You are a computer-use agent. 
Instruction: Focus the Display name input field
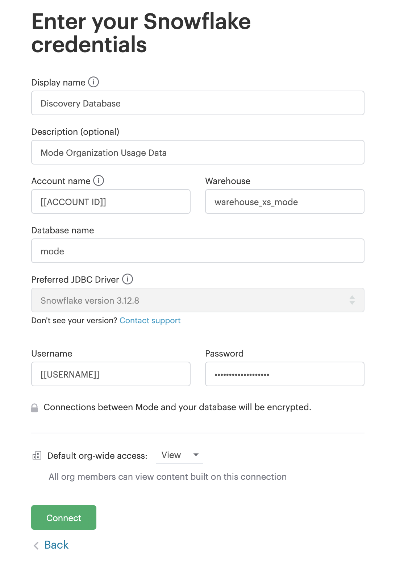(x=198, y=103)
